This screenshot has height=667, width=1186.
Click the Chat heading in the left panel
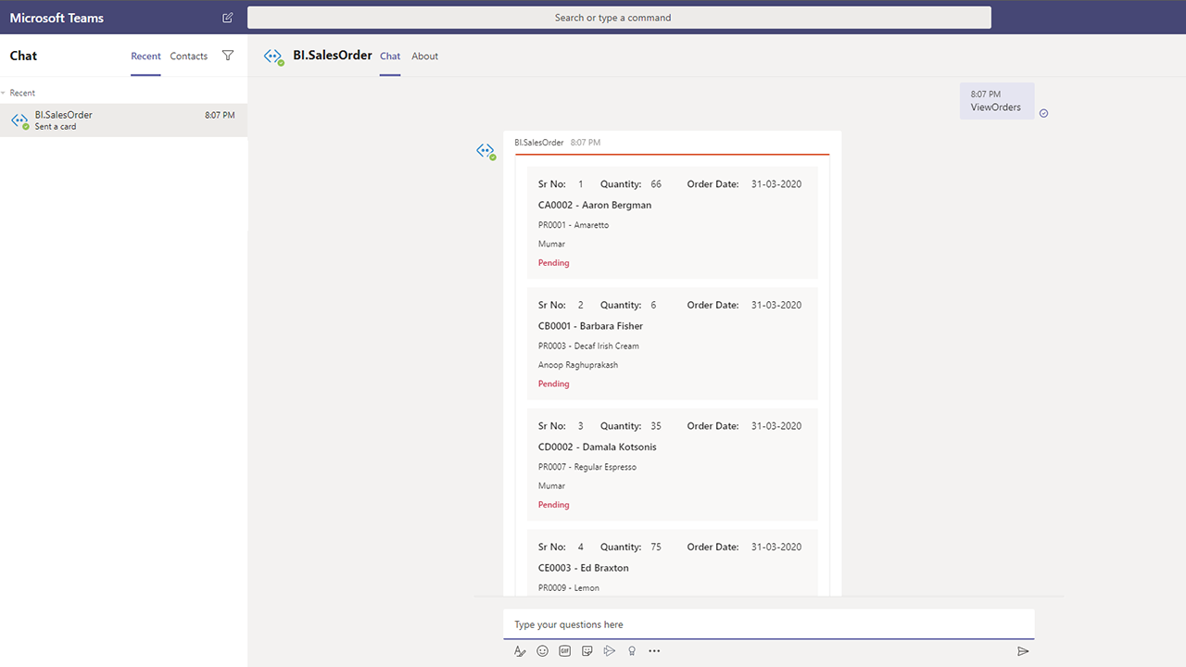click(x=23, y=56)
